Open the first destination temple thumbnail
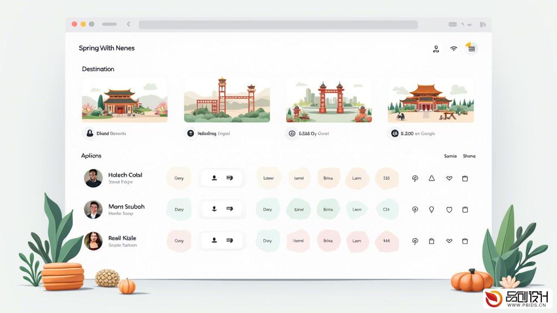 125,101
